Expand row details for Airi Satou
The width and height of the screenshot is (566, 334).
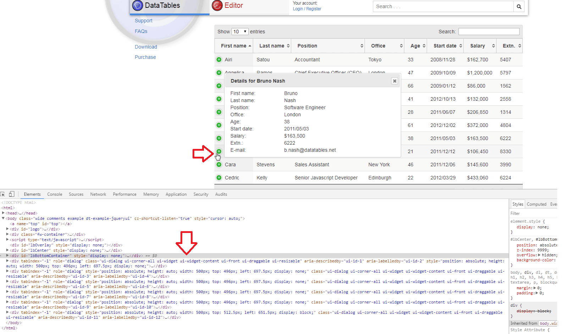tap(219, 60)
